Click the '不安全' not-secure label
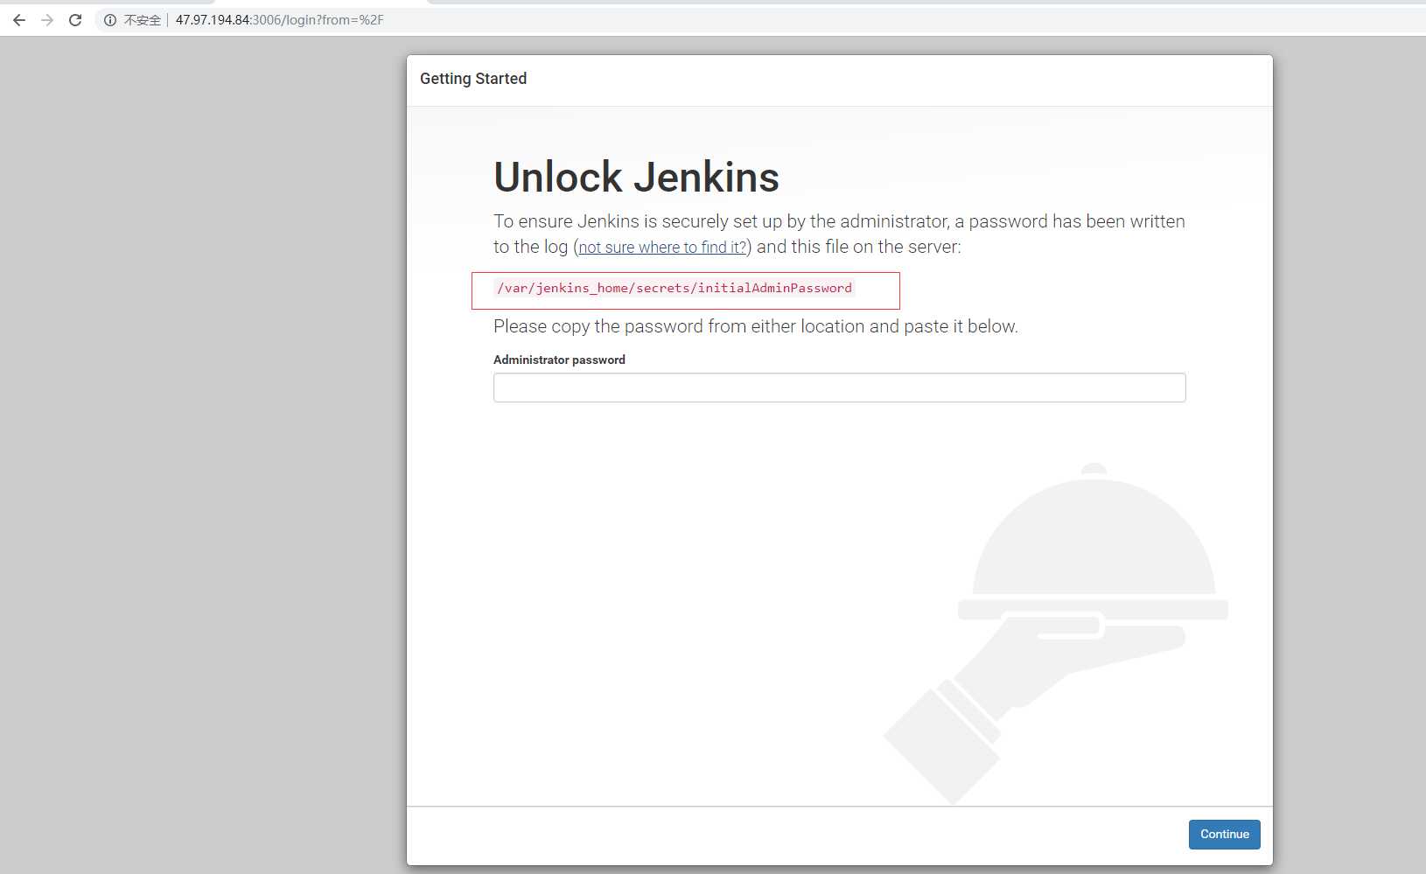 [142, 20]
